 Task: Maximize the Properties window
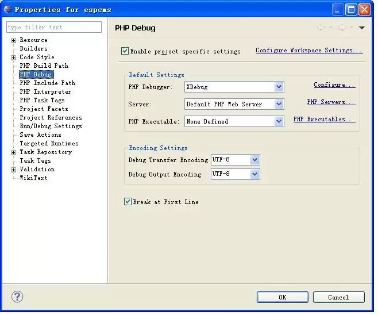pos(351,10)
